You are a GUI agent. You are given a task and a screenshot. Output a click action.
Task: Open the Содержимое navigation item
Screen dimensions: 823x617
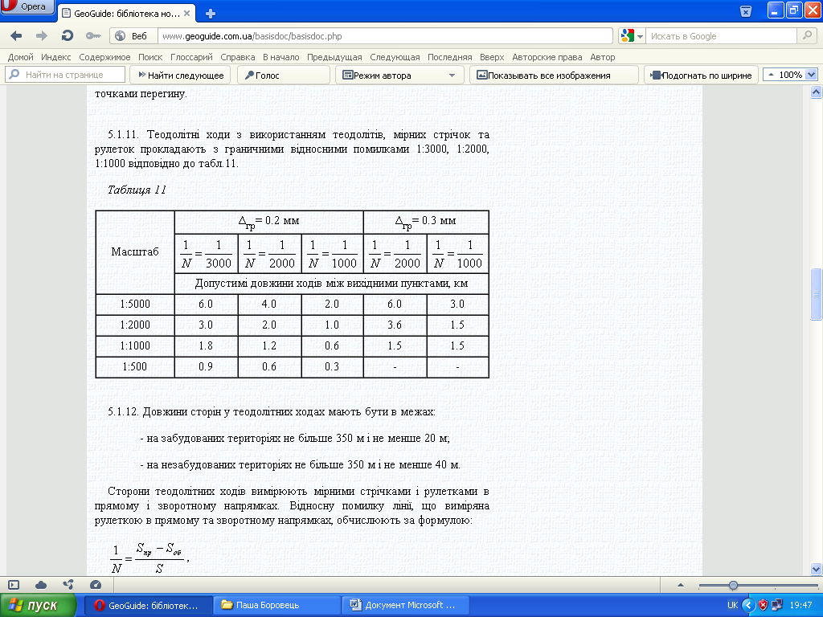coord(104,57)
